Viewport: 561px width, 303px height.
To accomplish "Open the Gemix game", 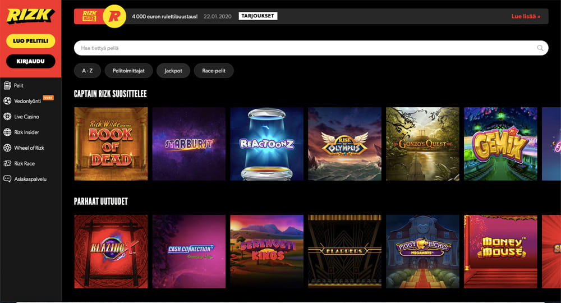I will point(500,144).
